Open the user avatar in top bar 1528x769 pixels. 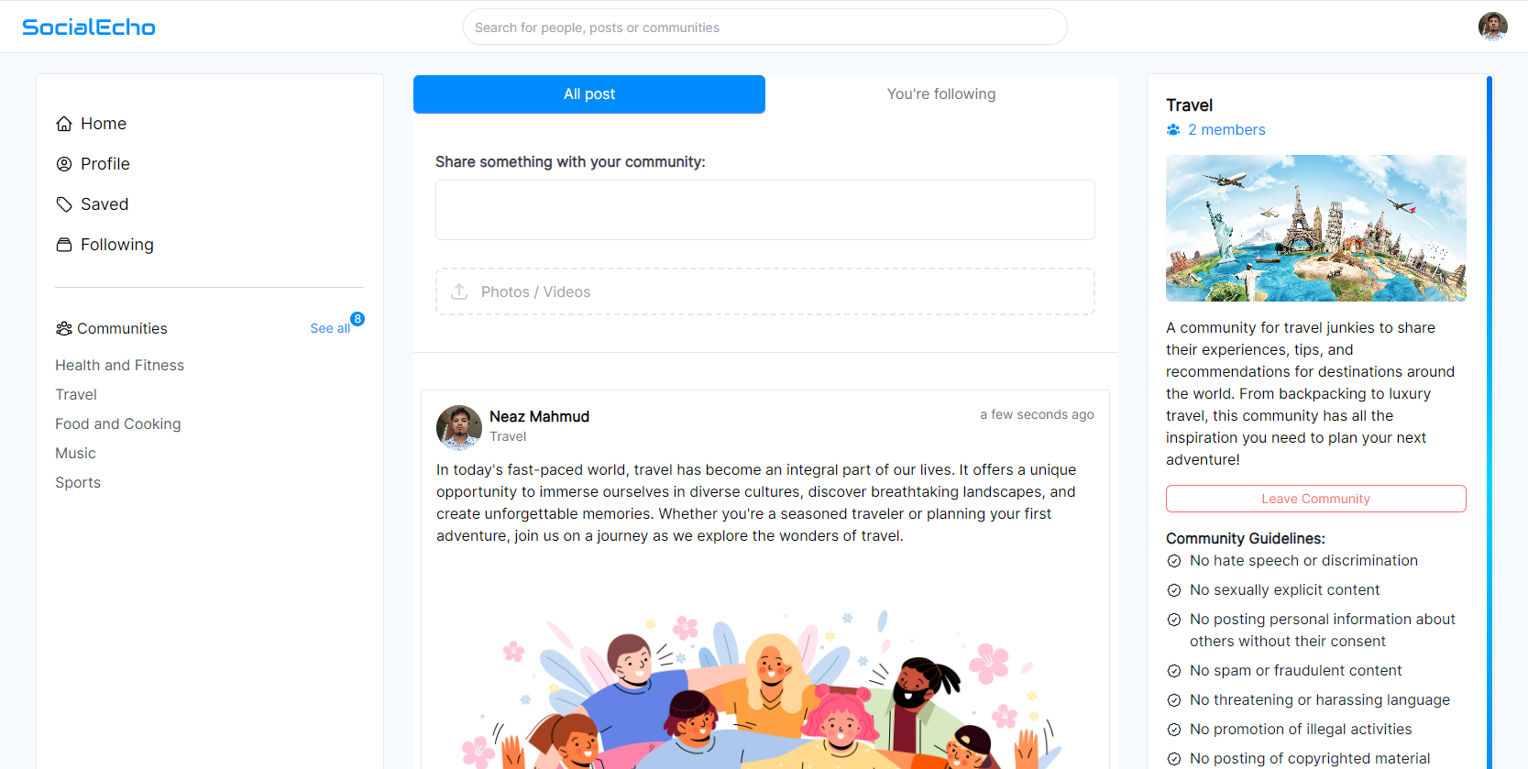(x=1492, y=27)
